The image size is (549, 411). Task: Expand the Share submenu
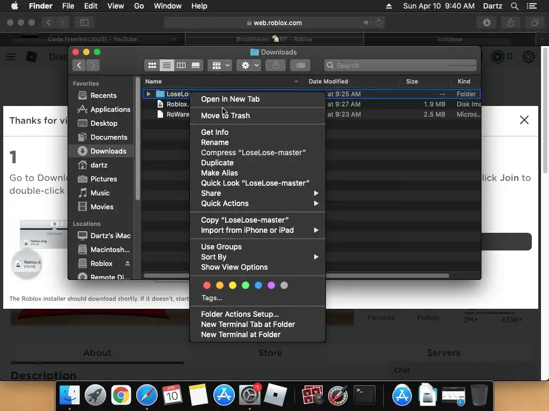click(258, 193)
